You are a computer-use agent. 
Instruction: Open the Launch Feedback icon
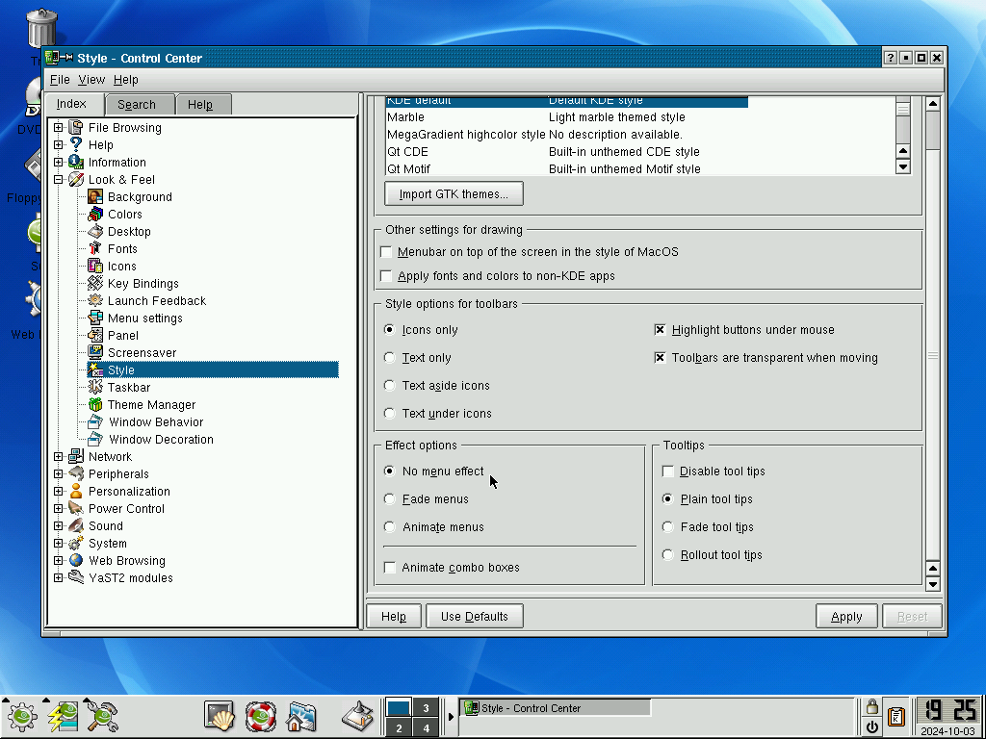[x=95, y=301]
